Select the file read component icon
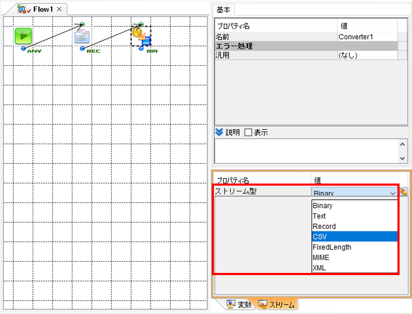Screen dimensions: 412x314 pyautogui.click(x=82, y=36)
